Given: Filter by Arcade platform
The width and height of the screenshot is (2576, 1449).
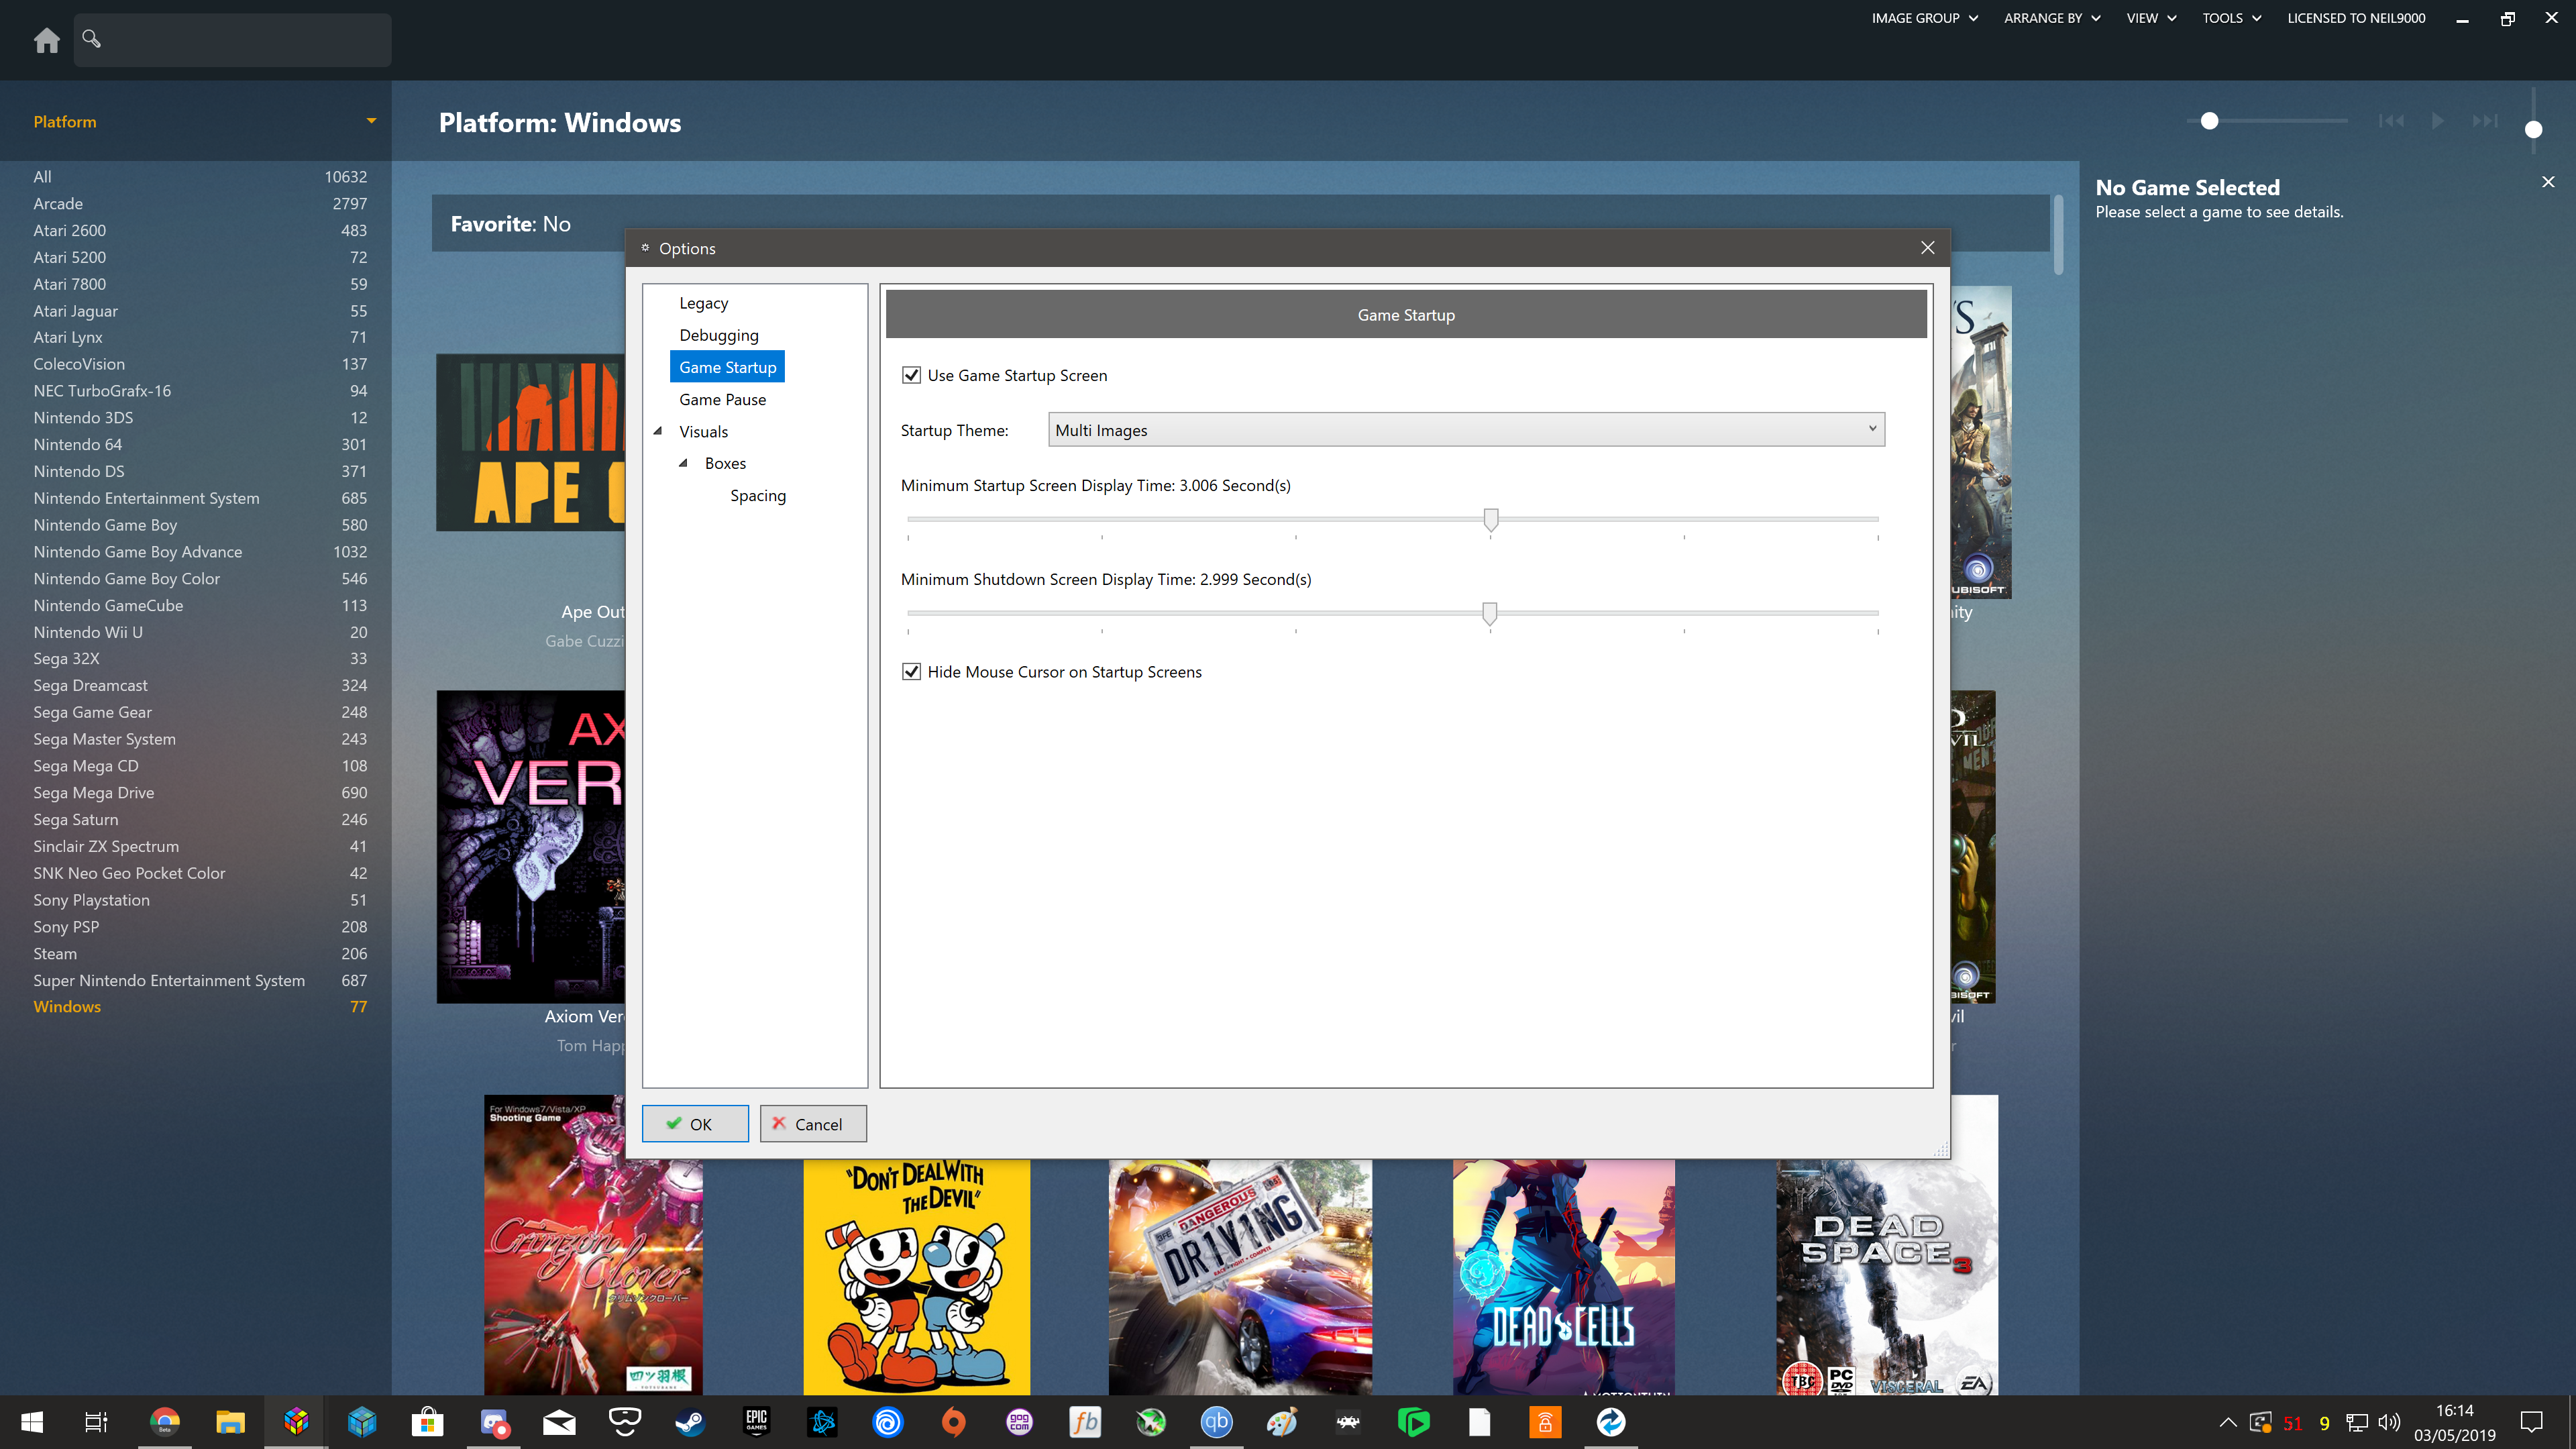Looking at the screenshot, I should click(200, 203).
